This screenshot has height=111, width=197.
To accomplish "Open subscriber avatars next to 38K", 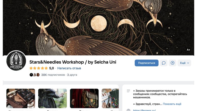I will coord(35,75).
